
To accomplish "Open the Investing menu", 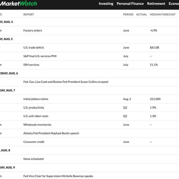I will (x=106, y=4).
